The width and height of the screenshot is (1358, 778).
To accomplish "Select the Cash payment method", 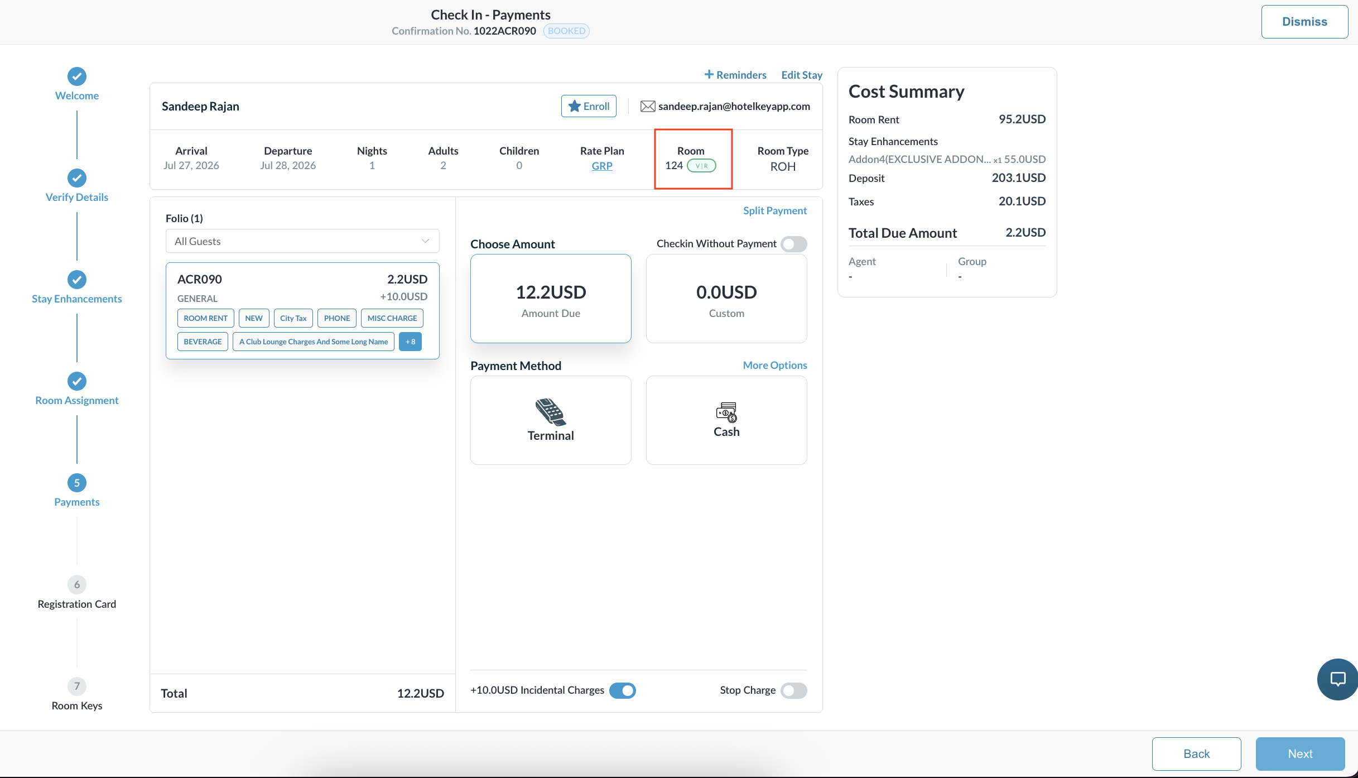I will click(726, 420).
